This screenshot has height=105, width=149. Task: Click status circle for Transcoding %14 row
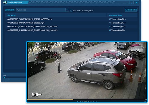point(110,27)
